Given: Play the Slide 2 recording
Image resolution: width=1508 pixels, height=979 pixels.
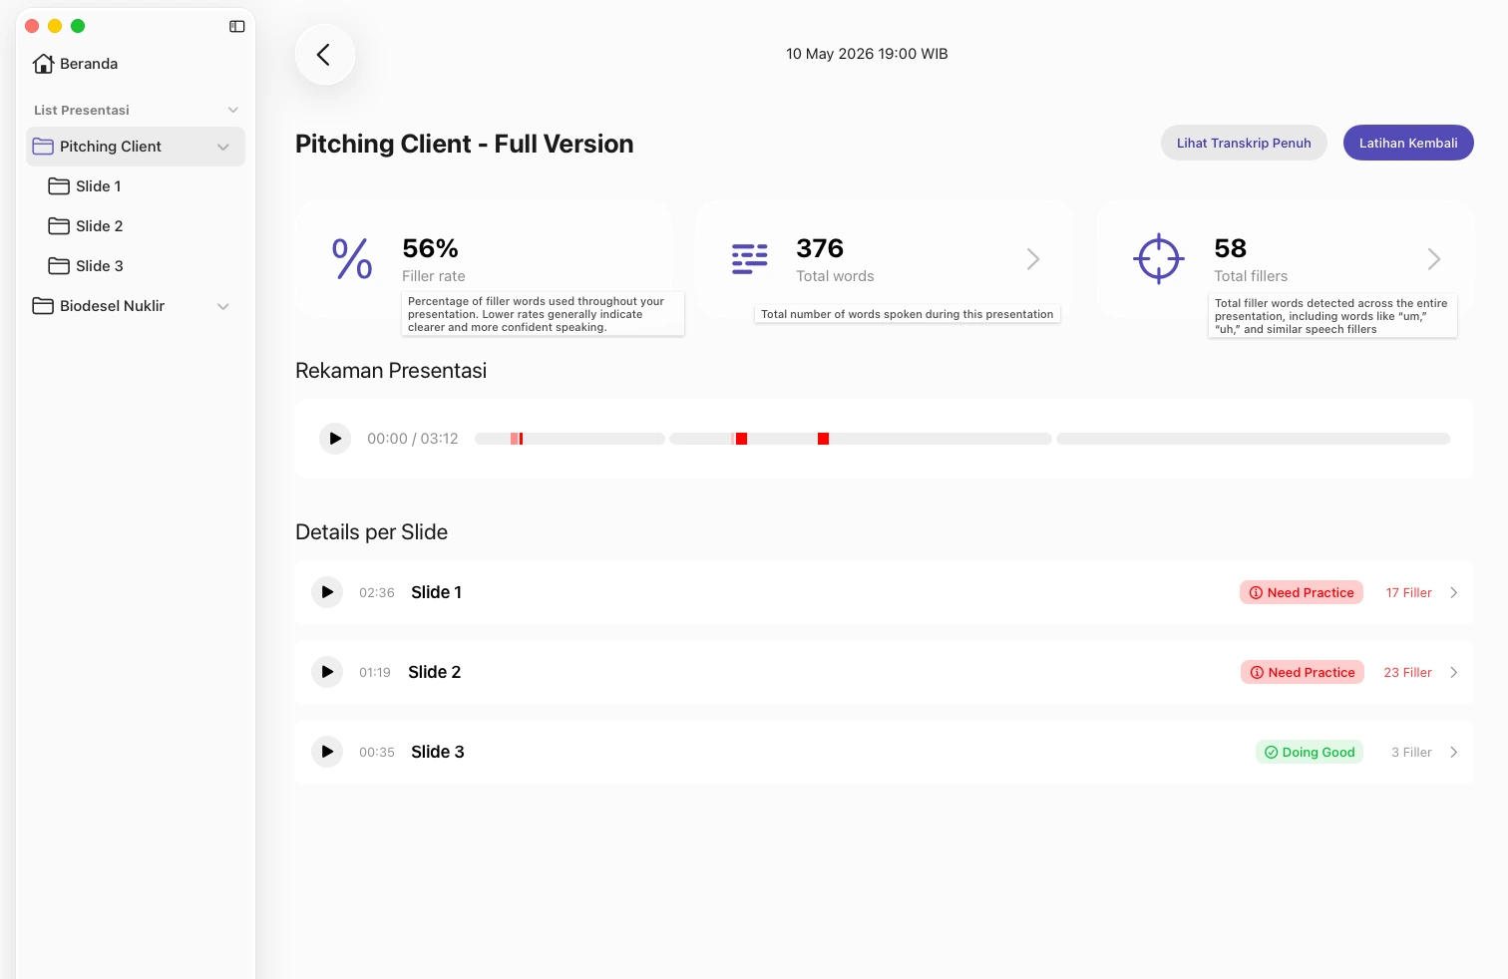Looking at the screenshot, I should pos(327,672).
